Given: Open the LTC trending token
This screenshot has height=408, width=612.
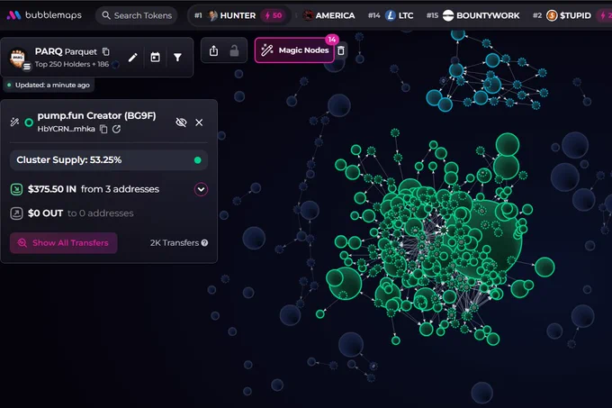Looking at the screenshot, I should tap(391, 15).
